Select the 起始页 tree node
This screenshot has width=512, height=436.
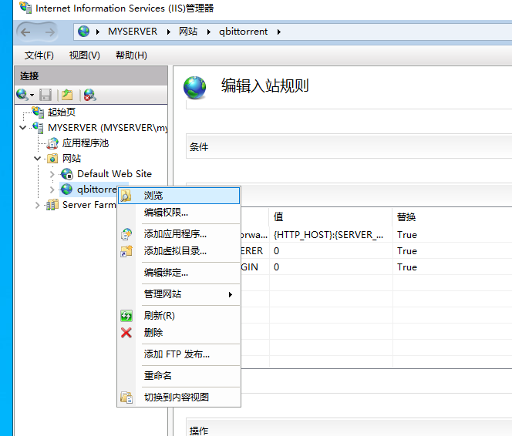(61, 112)
